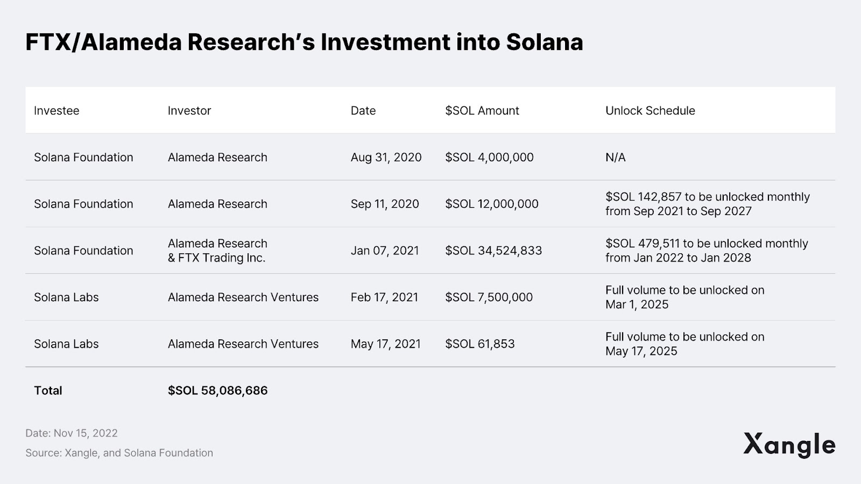Click the Source: Xangle, and Solana Foundation text

119,453
